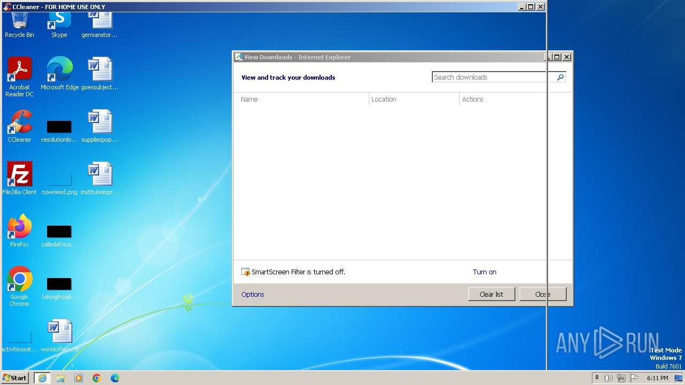Click the search magnifier in View Downloads
The image size is (685, 385).
[560, 77]
